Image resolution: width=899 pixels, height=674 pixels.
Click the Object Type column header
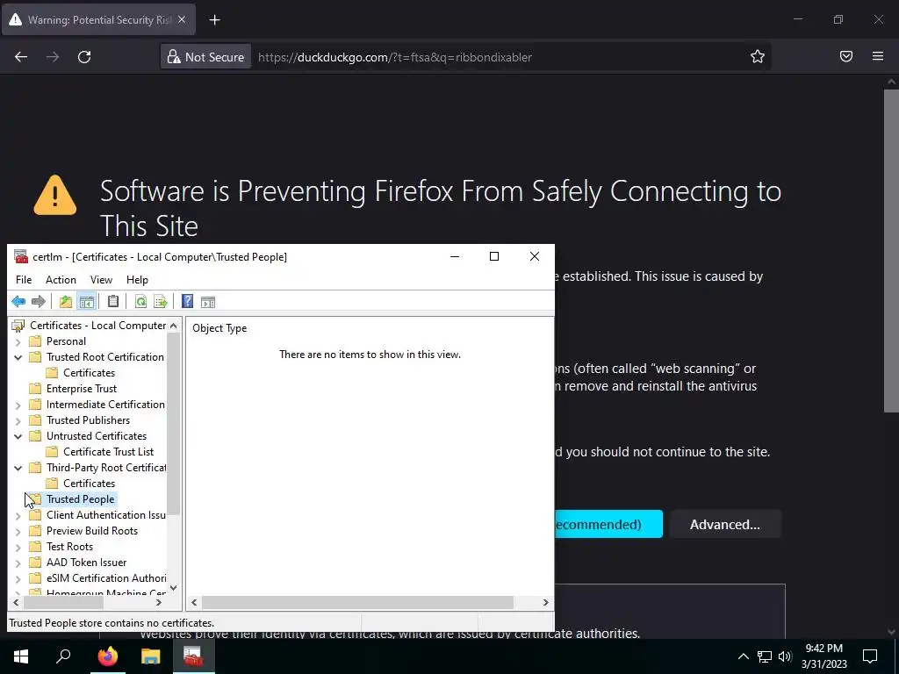[219, 328]
